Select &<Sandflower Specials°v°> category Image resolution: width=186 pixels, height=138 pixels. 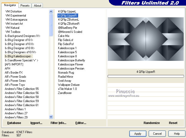21,60
